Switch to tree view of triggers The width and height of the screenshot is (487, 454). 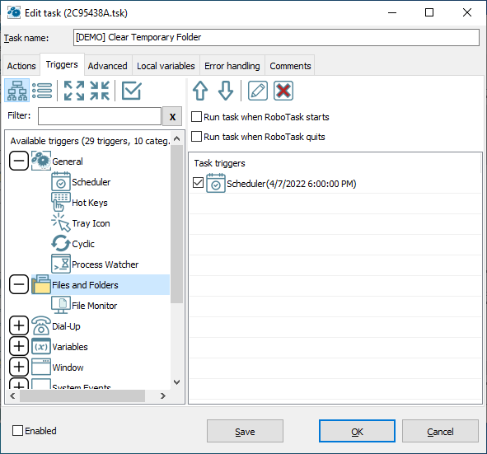click(x=17, y=91)
